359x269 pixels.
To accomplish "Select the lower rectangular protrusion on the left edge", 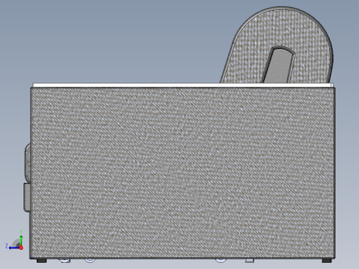I will 27,197.
